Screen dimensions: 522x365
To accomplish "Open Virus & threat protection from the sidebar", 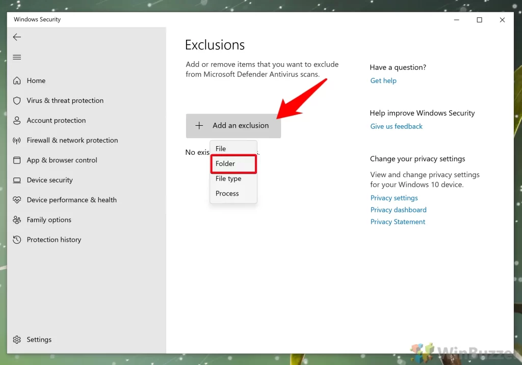I will pyautogui.click(x=65, y=100).
